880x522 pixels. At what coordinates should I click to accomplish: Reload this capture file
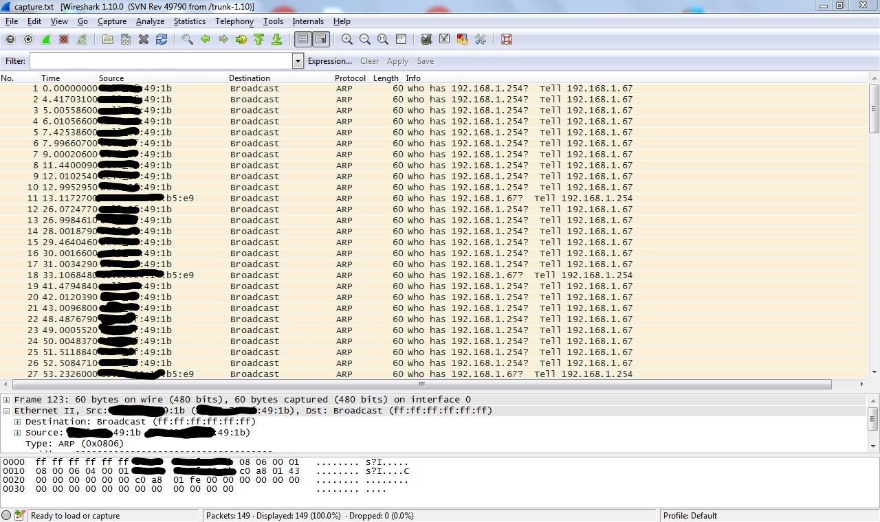coord(162,39)
